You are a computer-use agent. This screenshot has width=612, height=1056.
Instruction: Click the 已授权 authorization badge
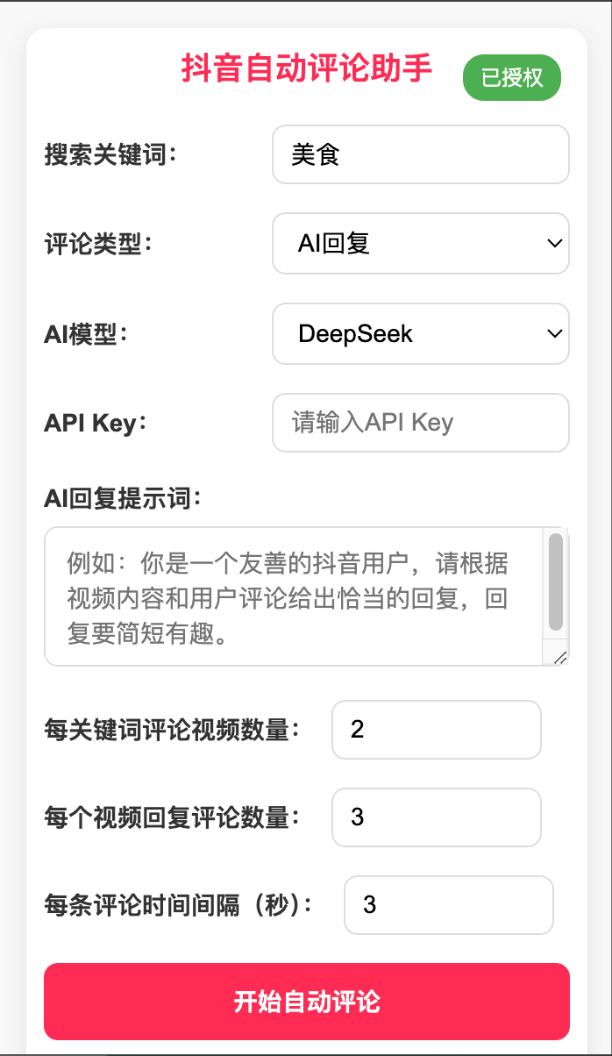[x=512, y=77]
